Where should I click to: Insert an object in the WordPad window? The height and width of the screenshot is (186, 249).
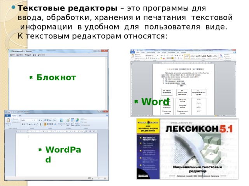pos(77,122)
